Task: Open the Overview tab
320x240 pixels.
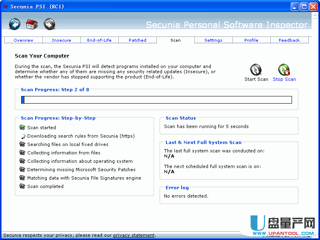Action: (24, 40)
